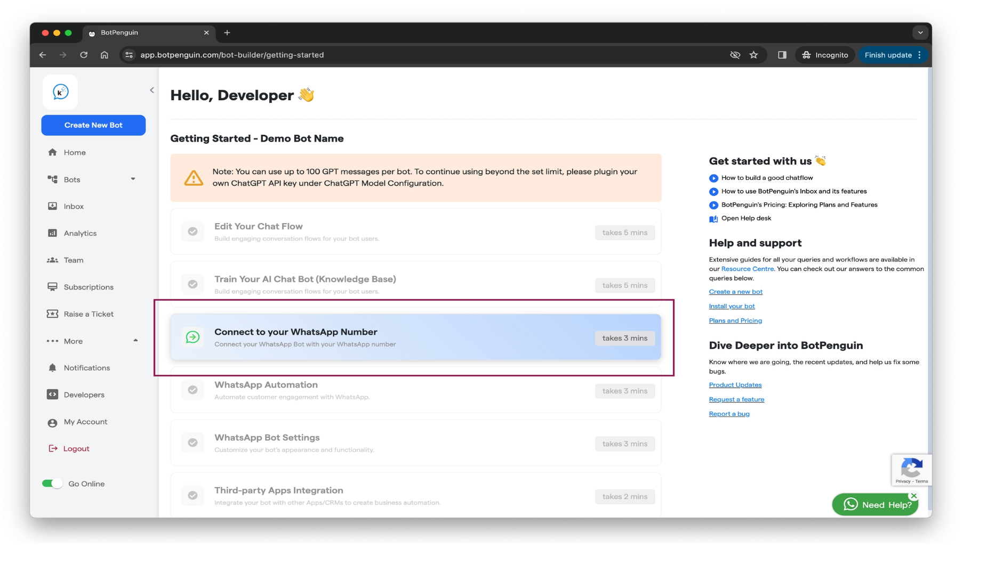Open Third-party Apps Integration step

pyautogui.click(x=416, y=495)
